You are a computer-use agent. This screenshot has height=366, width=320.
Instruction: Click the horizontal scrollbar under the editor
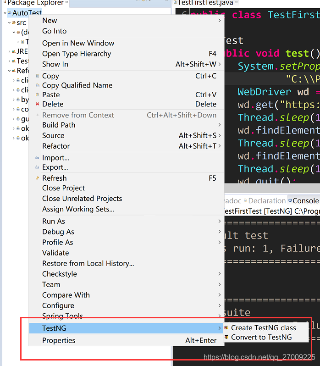coord(272,188)
